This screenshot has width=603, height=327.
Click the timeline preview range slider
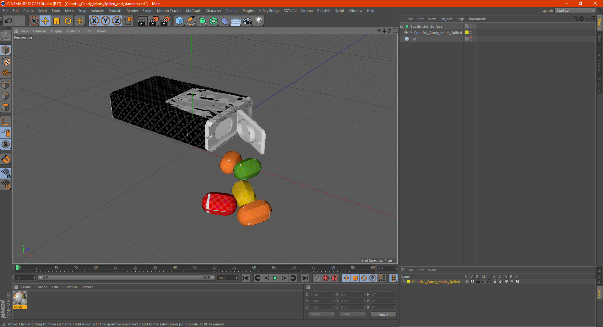(127, 278)
